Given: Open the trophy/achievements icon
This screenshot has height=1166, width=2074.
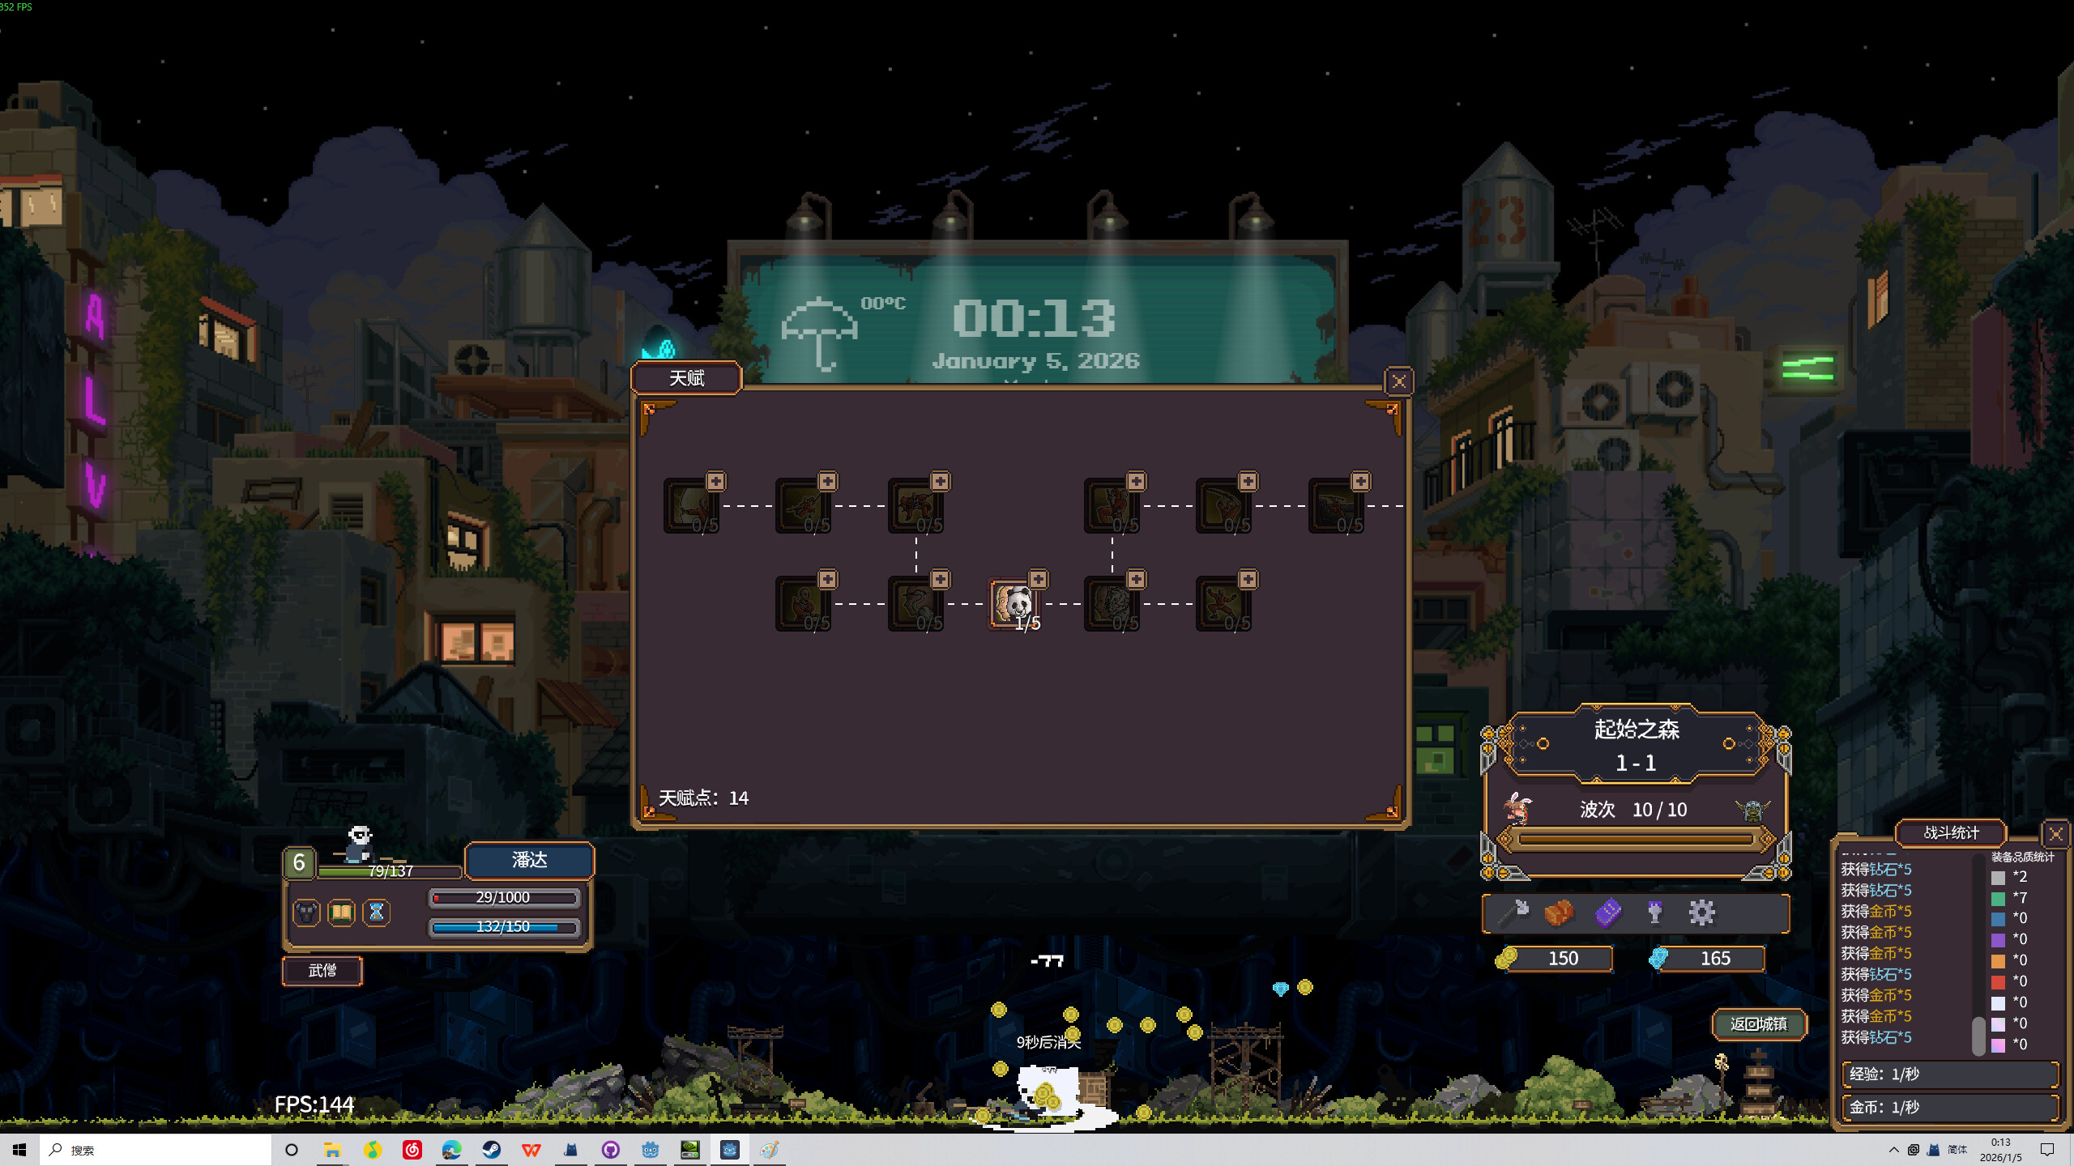Looking at the screenshot, I should point(1654,912).
